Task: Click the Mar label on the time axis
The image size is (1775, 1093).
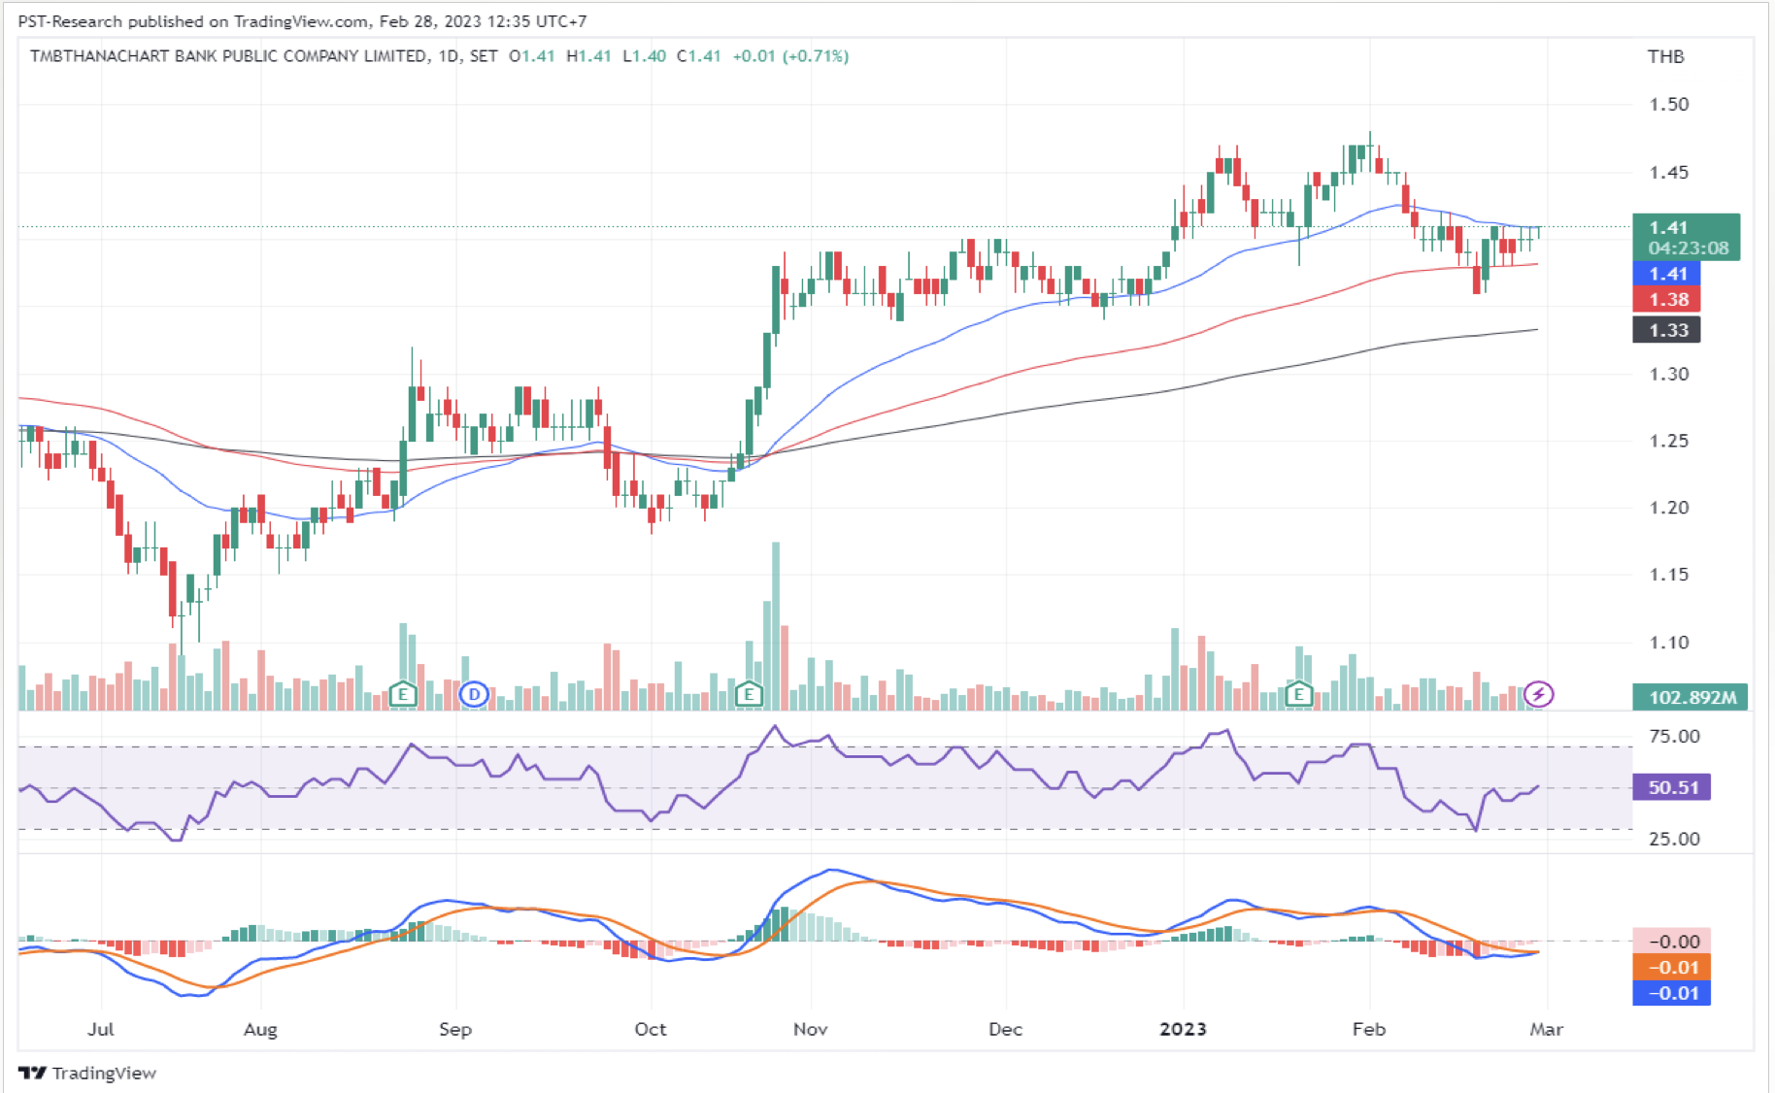Action: click(1547, 1029)
